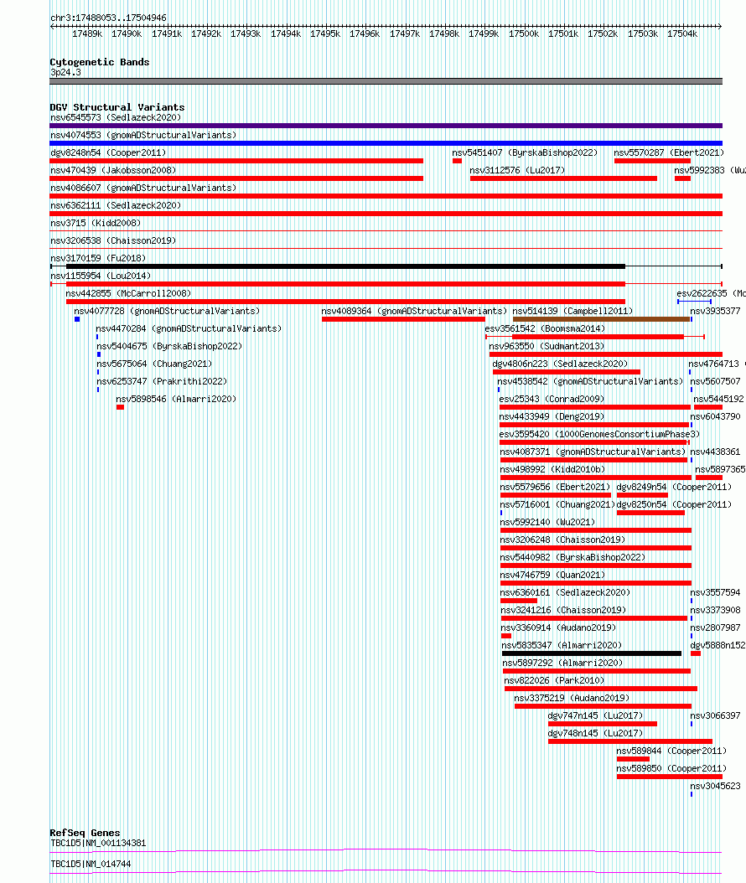Open the dgv8248n54 (Cooper2011) variant label
Viewport: 746px width, 883px height.
coord(108,152)
